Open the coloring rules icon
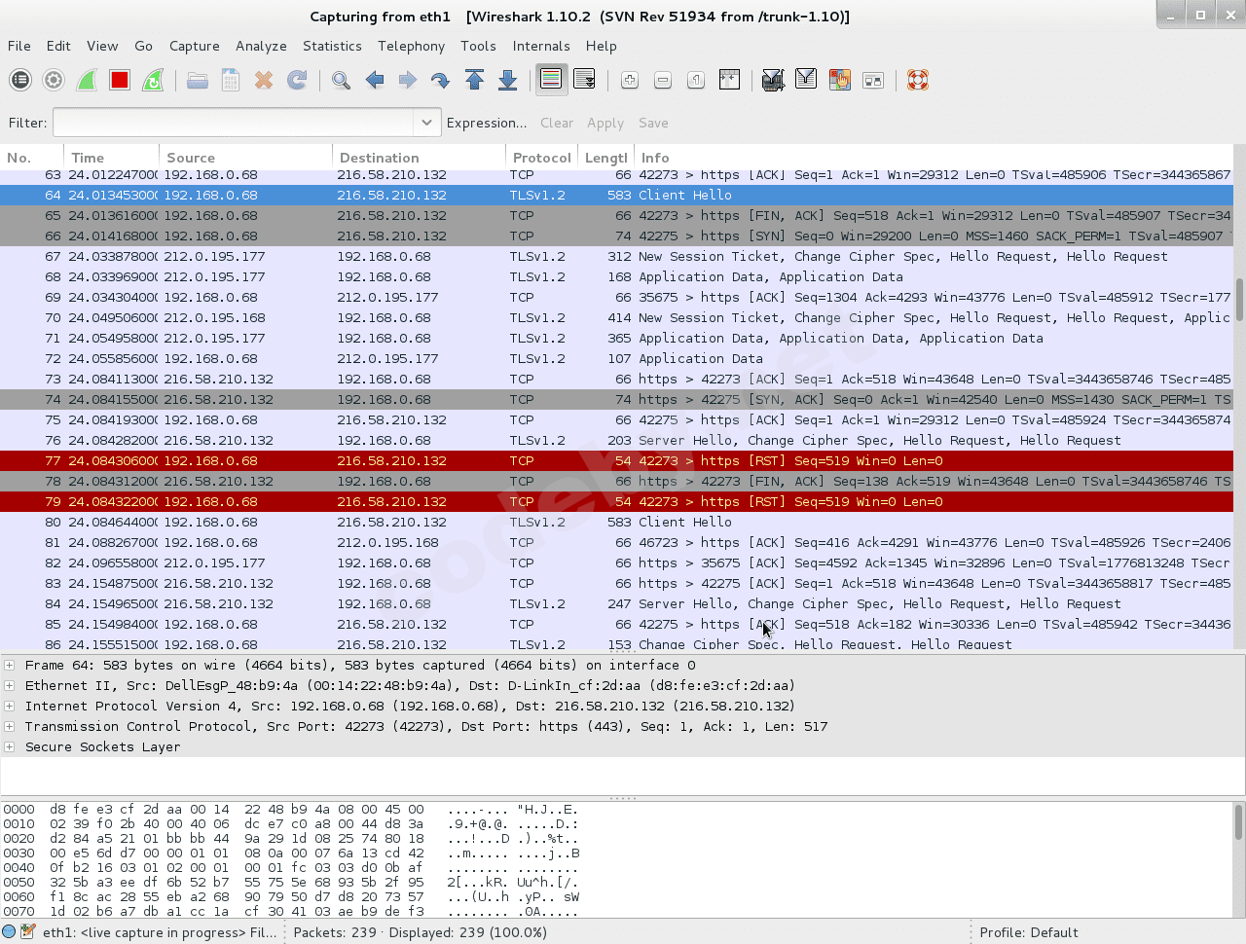This screenshot has height=944, width=1246. [839, 80]
